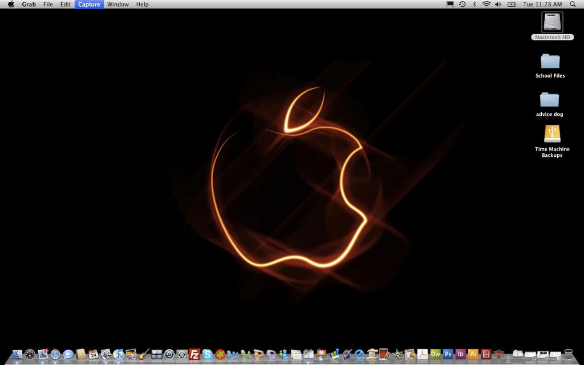Open Finder from the Dock
Viewport: 584px width, 365px height.
coord(17,354)
